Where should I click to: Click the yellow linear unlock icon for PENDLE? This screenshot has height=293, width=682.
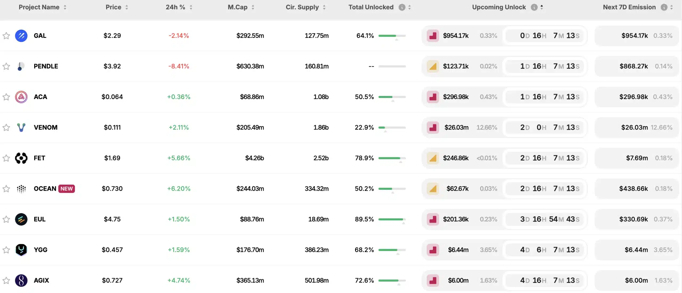coord(433,66)
